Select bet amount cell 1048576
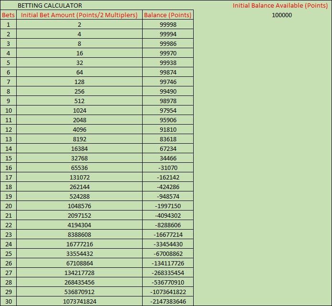 79,206
